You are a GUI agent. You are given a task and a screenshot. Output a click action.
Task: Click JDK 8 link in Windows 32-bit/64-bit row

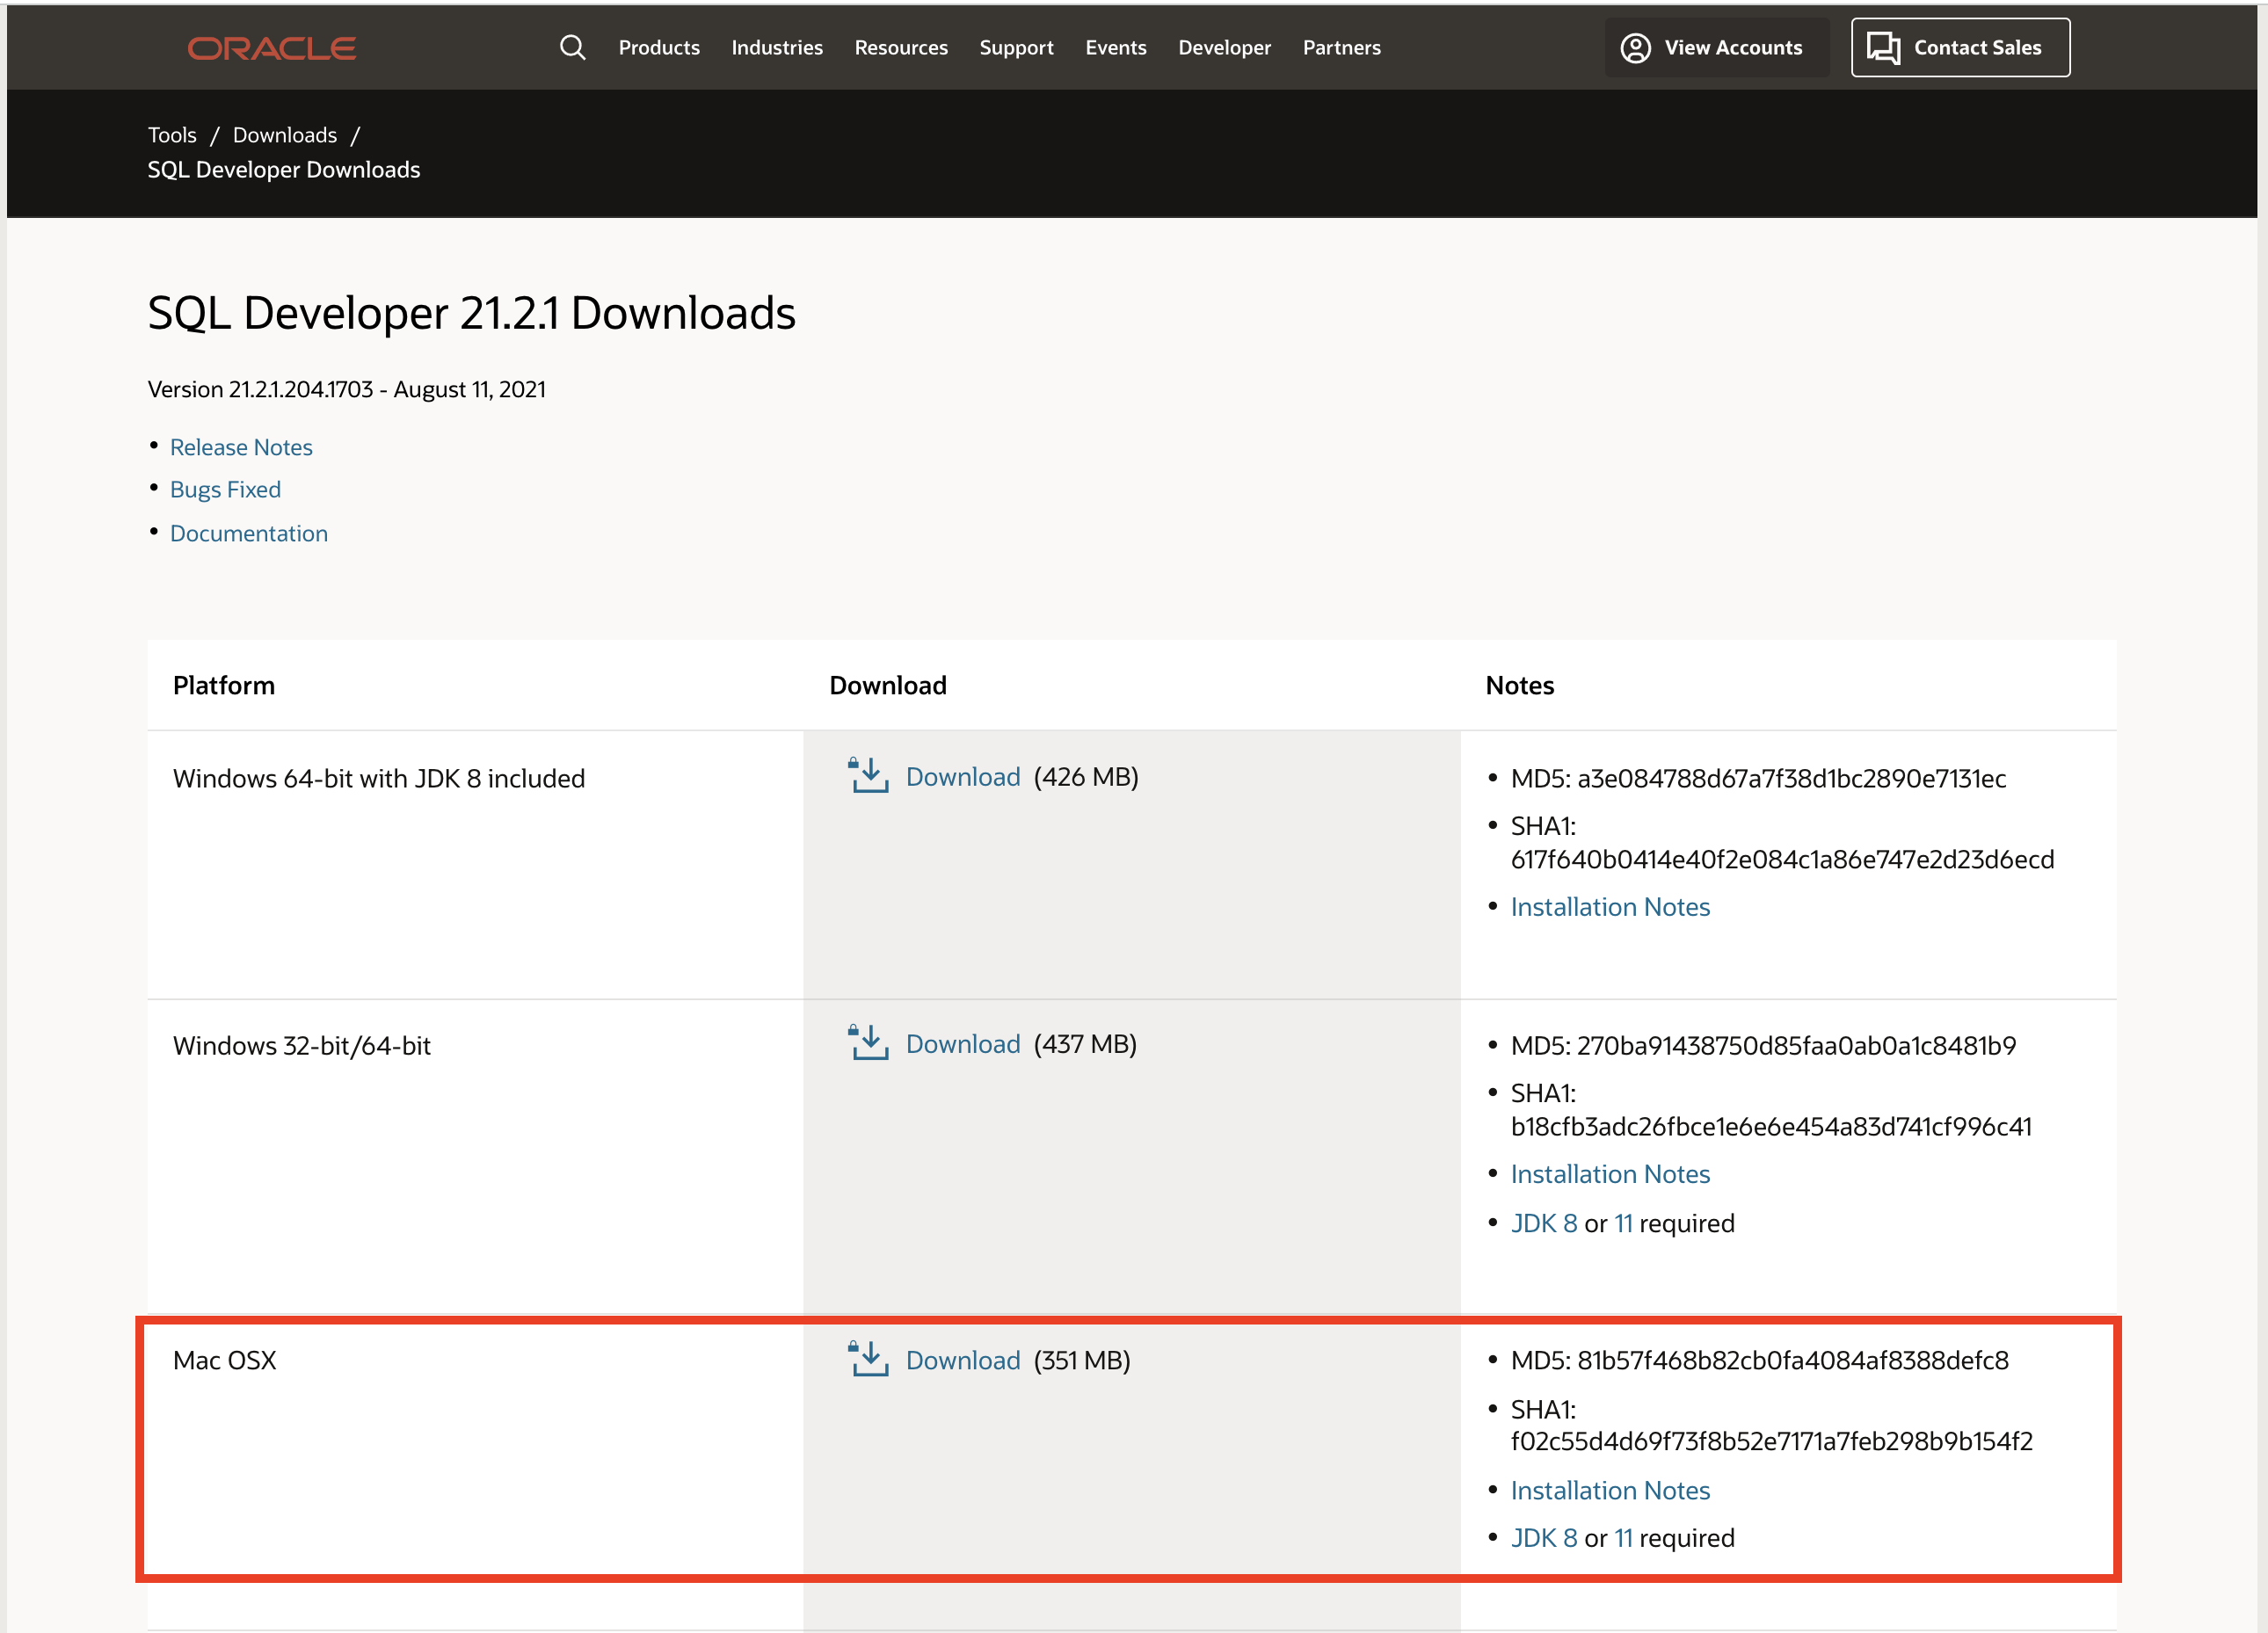tap(1544, 1223)
